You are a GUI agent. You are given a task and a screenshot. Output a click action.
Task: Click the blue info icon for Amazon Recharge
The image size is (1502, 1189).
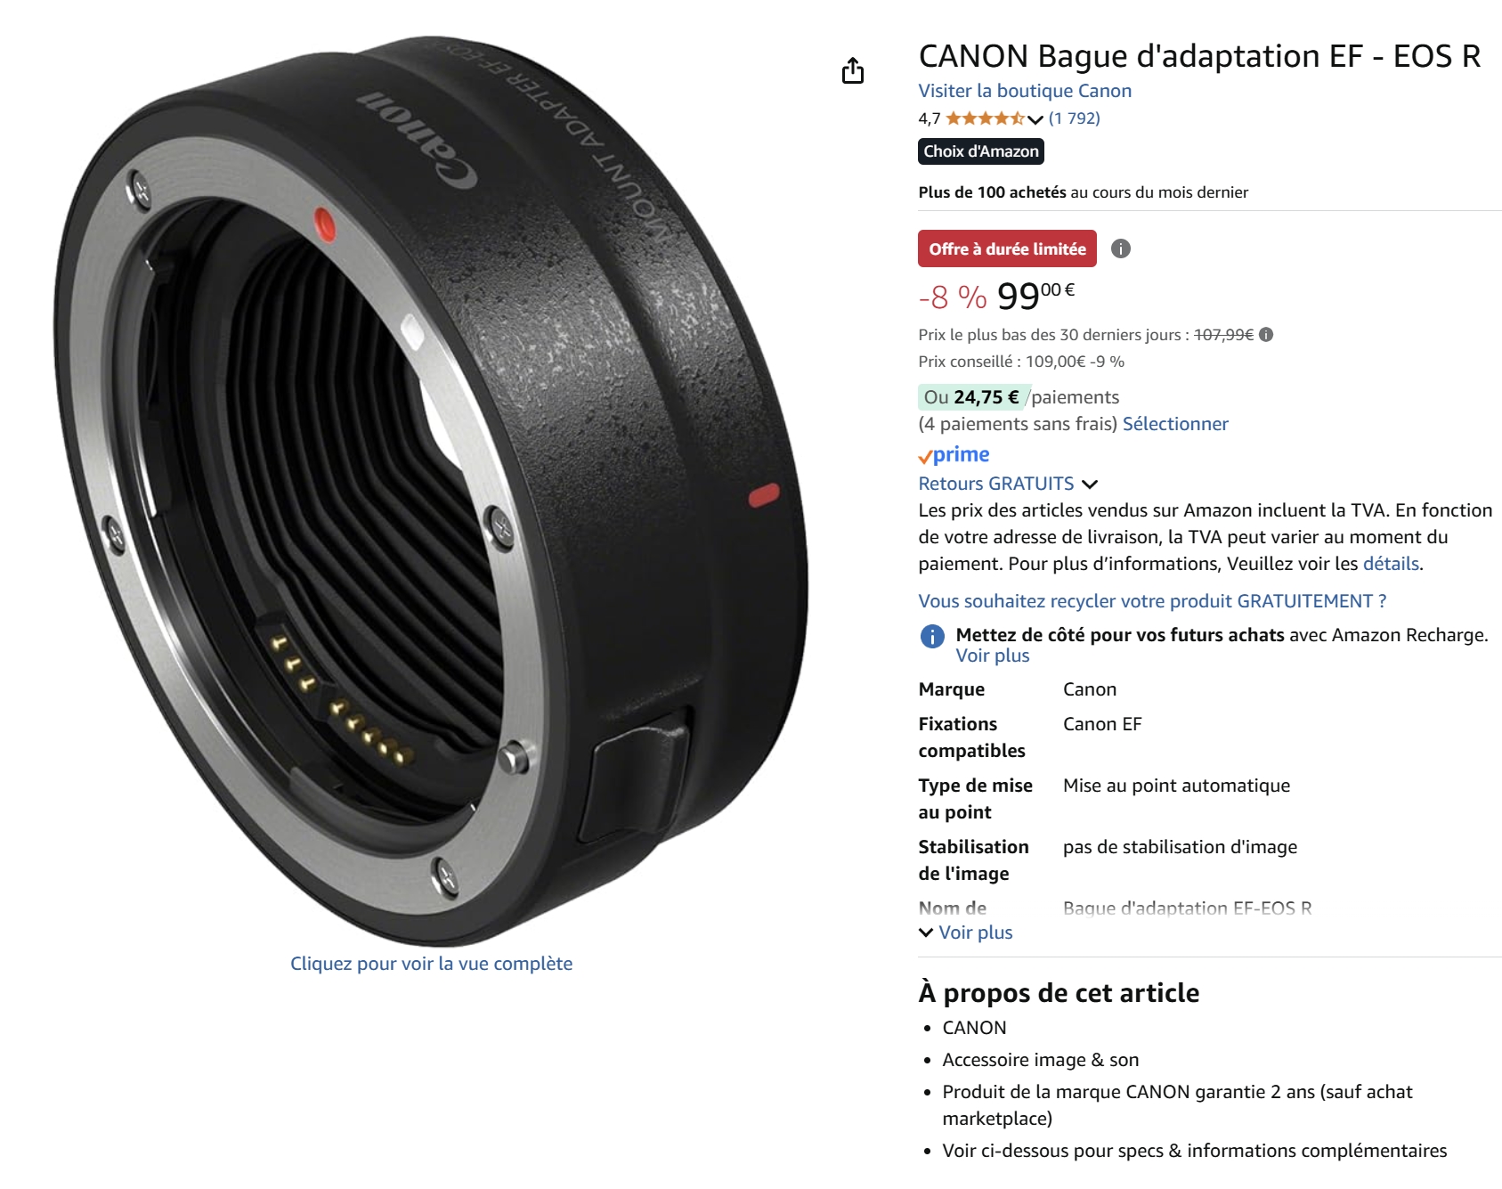(932, 636)
